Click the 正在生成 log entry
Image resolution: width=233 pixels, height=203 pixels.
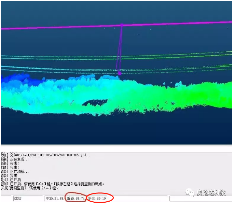click(20, 159)
